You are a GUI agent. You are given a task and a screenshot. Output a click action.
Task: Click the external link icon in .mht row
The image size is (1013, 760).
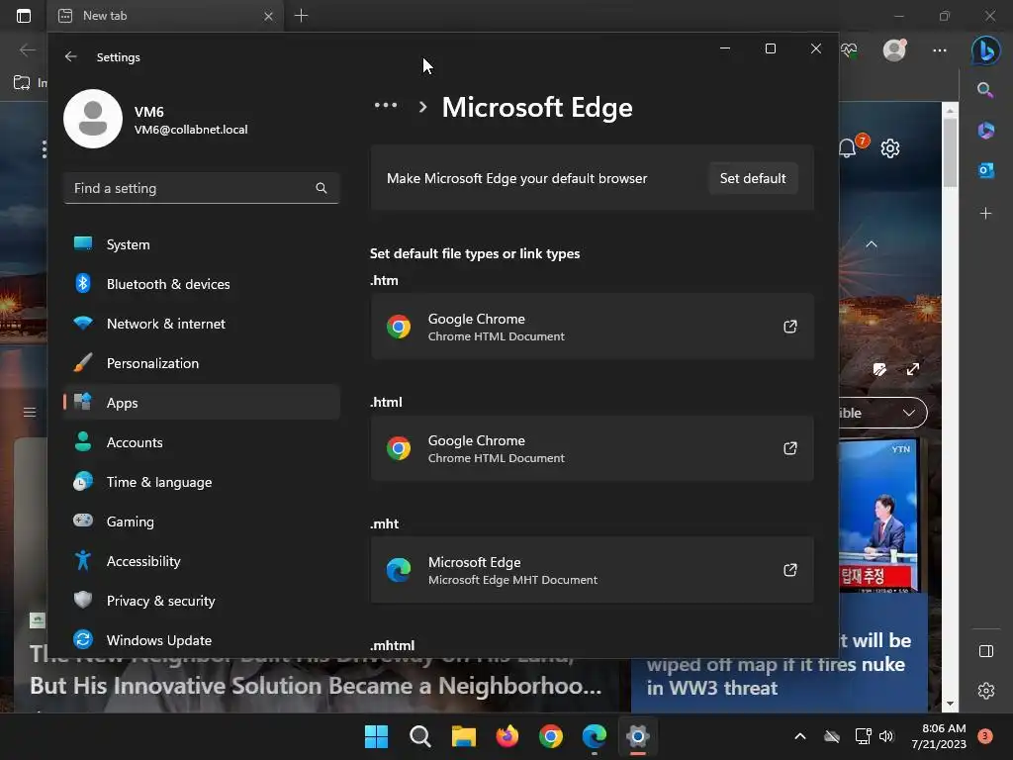click(790, 570)
